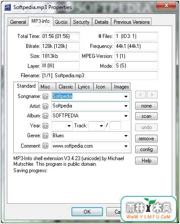The width and height of the screenshot is (180, 224).
Task: Click the Songname field swap icon
Action: pos(45,97)
